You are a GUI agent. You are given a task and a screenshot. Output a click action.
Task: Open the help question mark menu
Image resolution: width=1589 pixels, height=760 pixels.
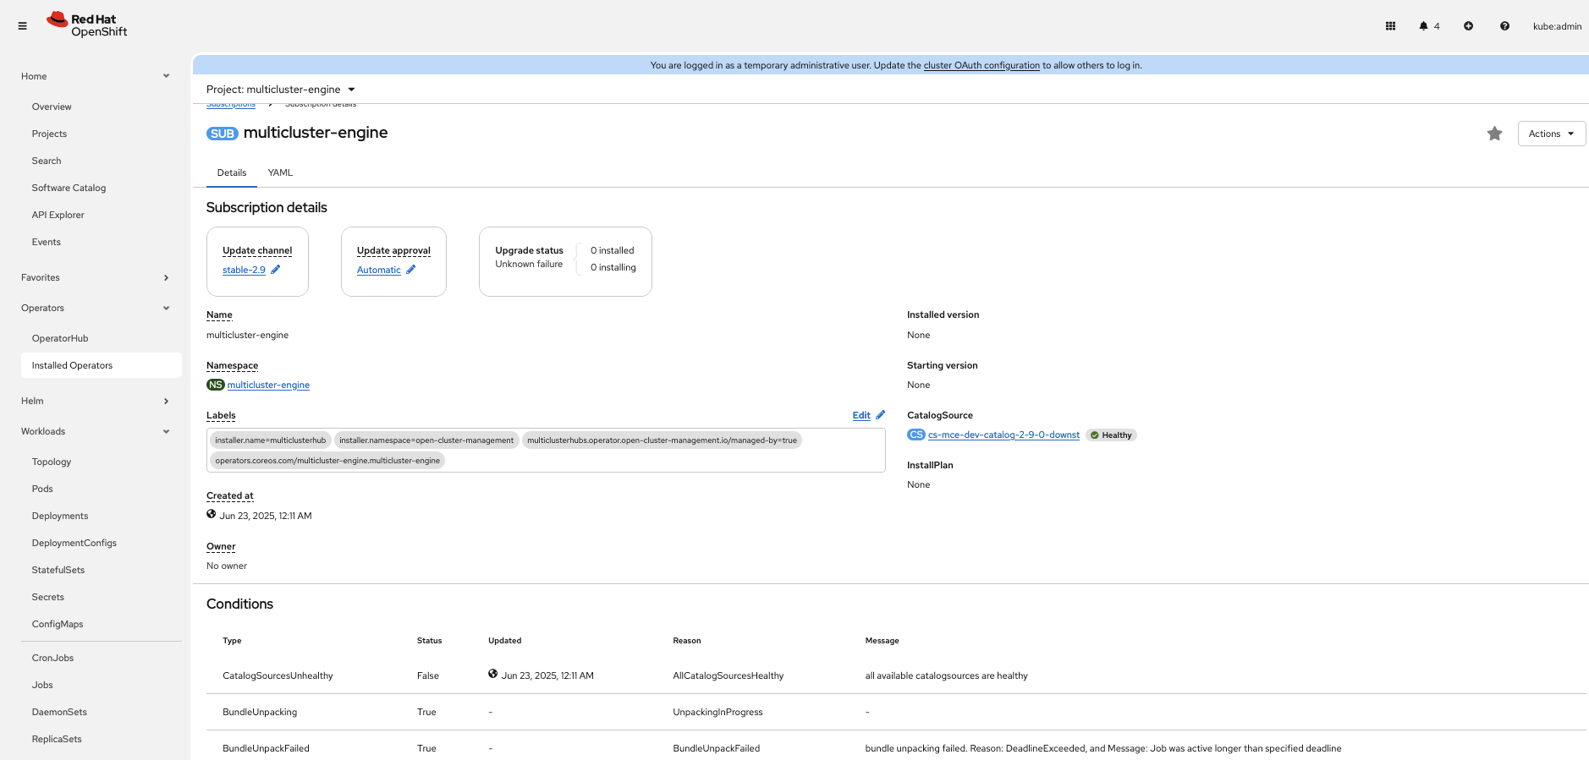1504,26
